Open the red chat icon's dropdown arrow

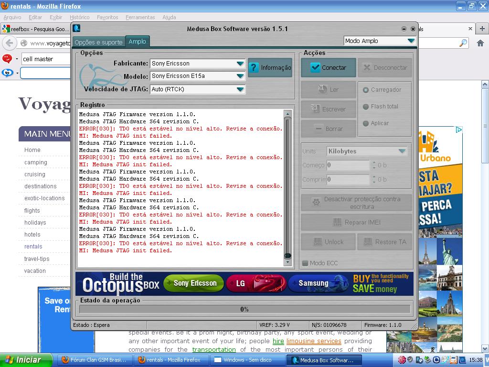pyautogui.click(x=17, y=59)
